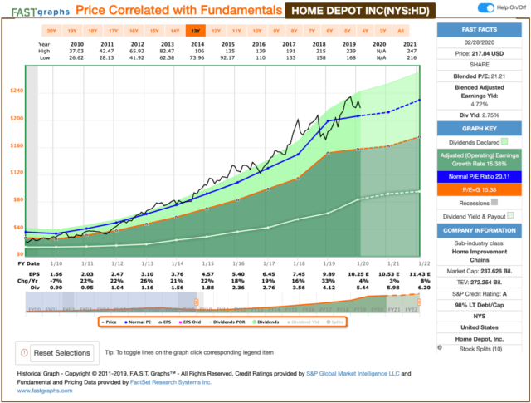Click the Dividend Yield & Payout swatch
Viewport: 531px width, 403px height.
pyautogui.click(x=511, y=215)
